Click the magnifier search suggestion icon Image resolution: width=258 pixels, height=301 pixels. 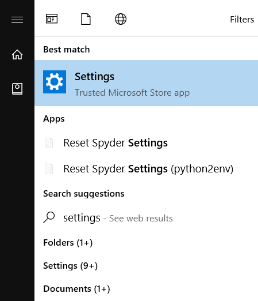pos(49,217)
